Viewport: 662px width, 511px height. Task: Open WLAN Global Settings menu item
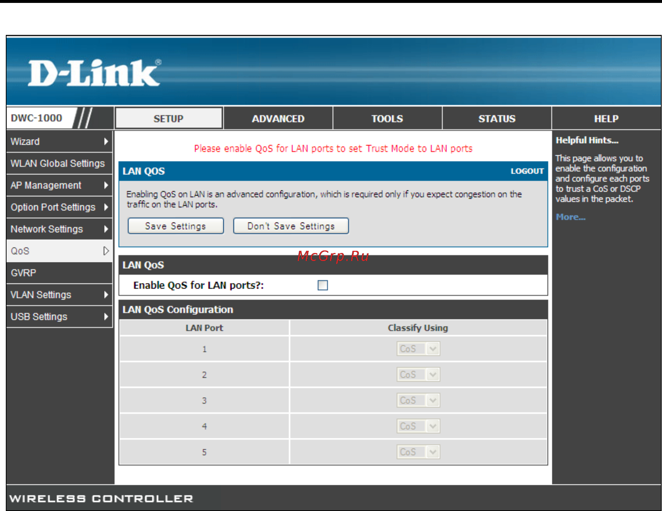click(x=60, y=163)
